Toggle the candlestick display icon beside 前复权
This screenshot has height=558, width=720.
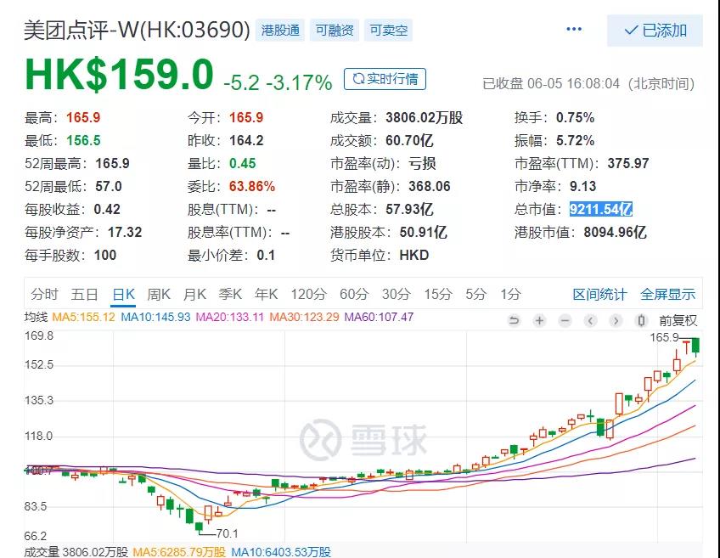[641, 320]
